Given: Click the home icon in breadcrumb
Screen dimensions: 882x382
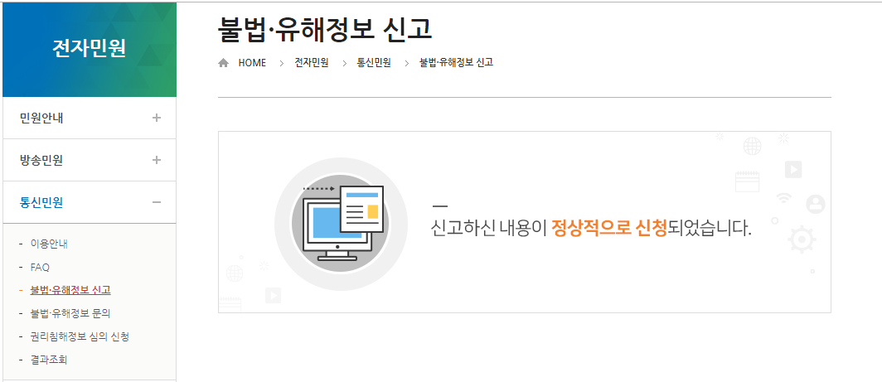Looking at the screenshot, I should 223,63.
